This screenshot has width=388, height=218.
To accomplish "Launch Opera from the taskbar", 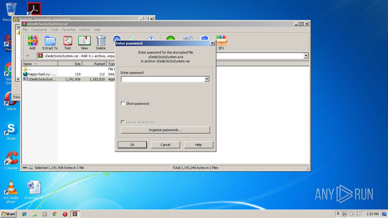I will pos(65,214).
